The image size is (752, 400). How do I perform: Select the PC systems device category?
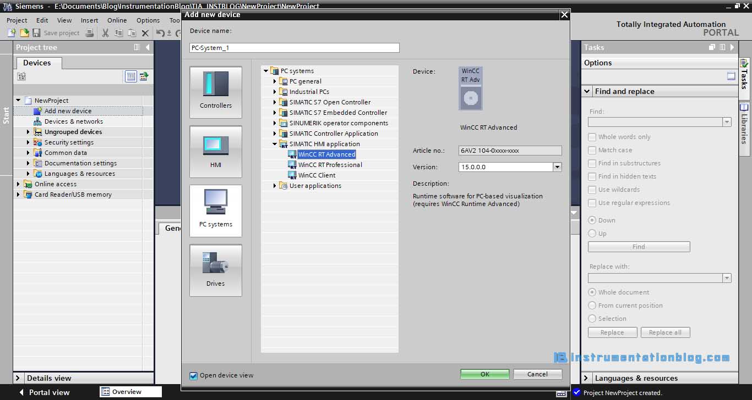(216, 211)
